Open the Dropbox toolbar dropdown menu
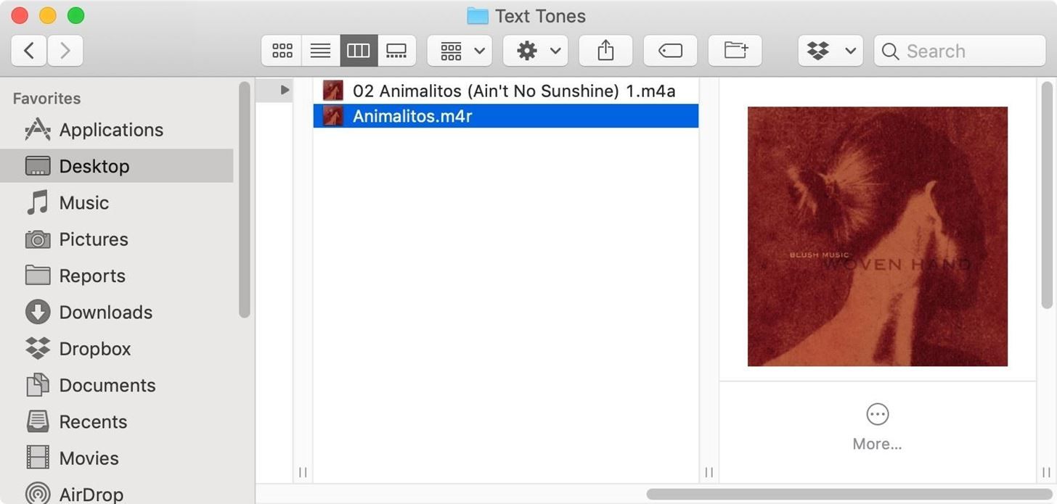Screen dimensions: 1057x504 (x=851, y=50)
